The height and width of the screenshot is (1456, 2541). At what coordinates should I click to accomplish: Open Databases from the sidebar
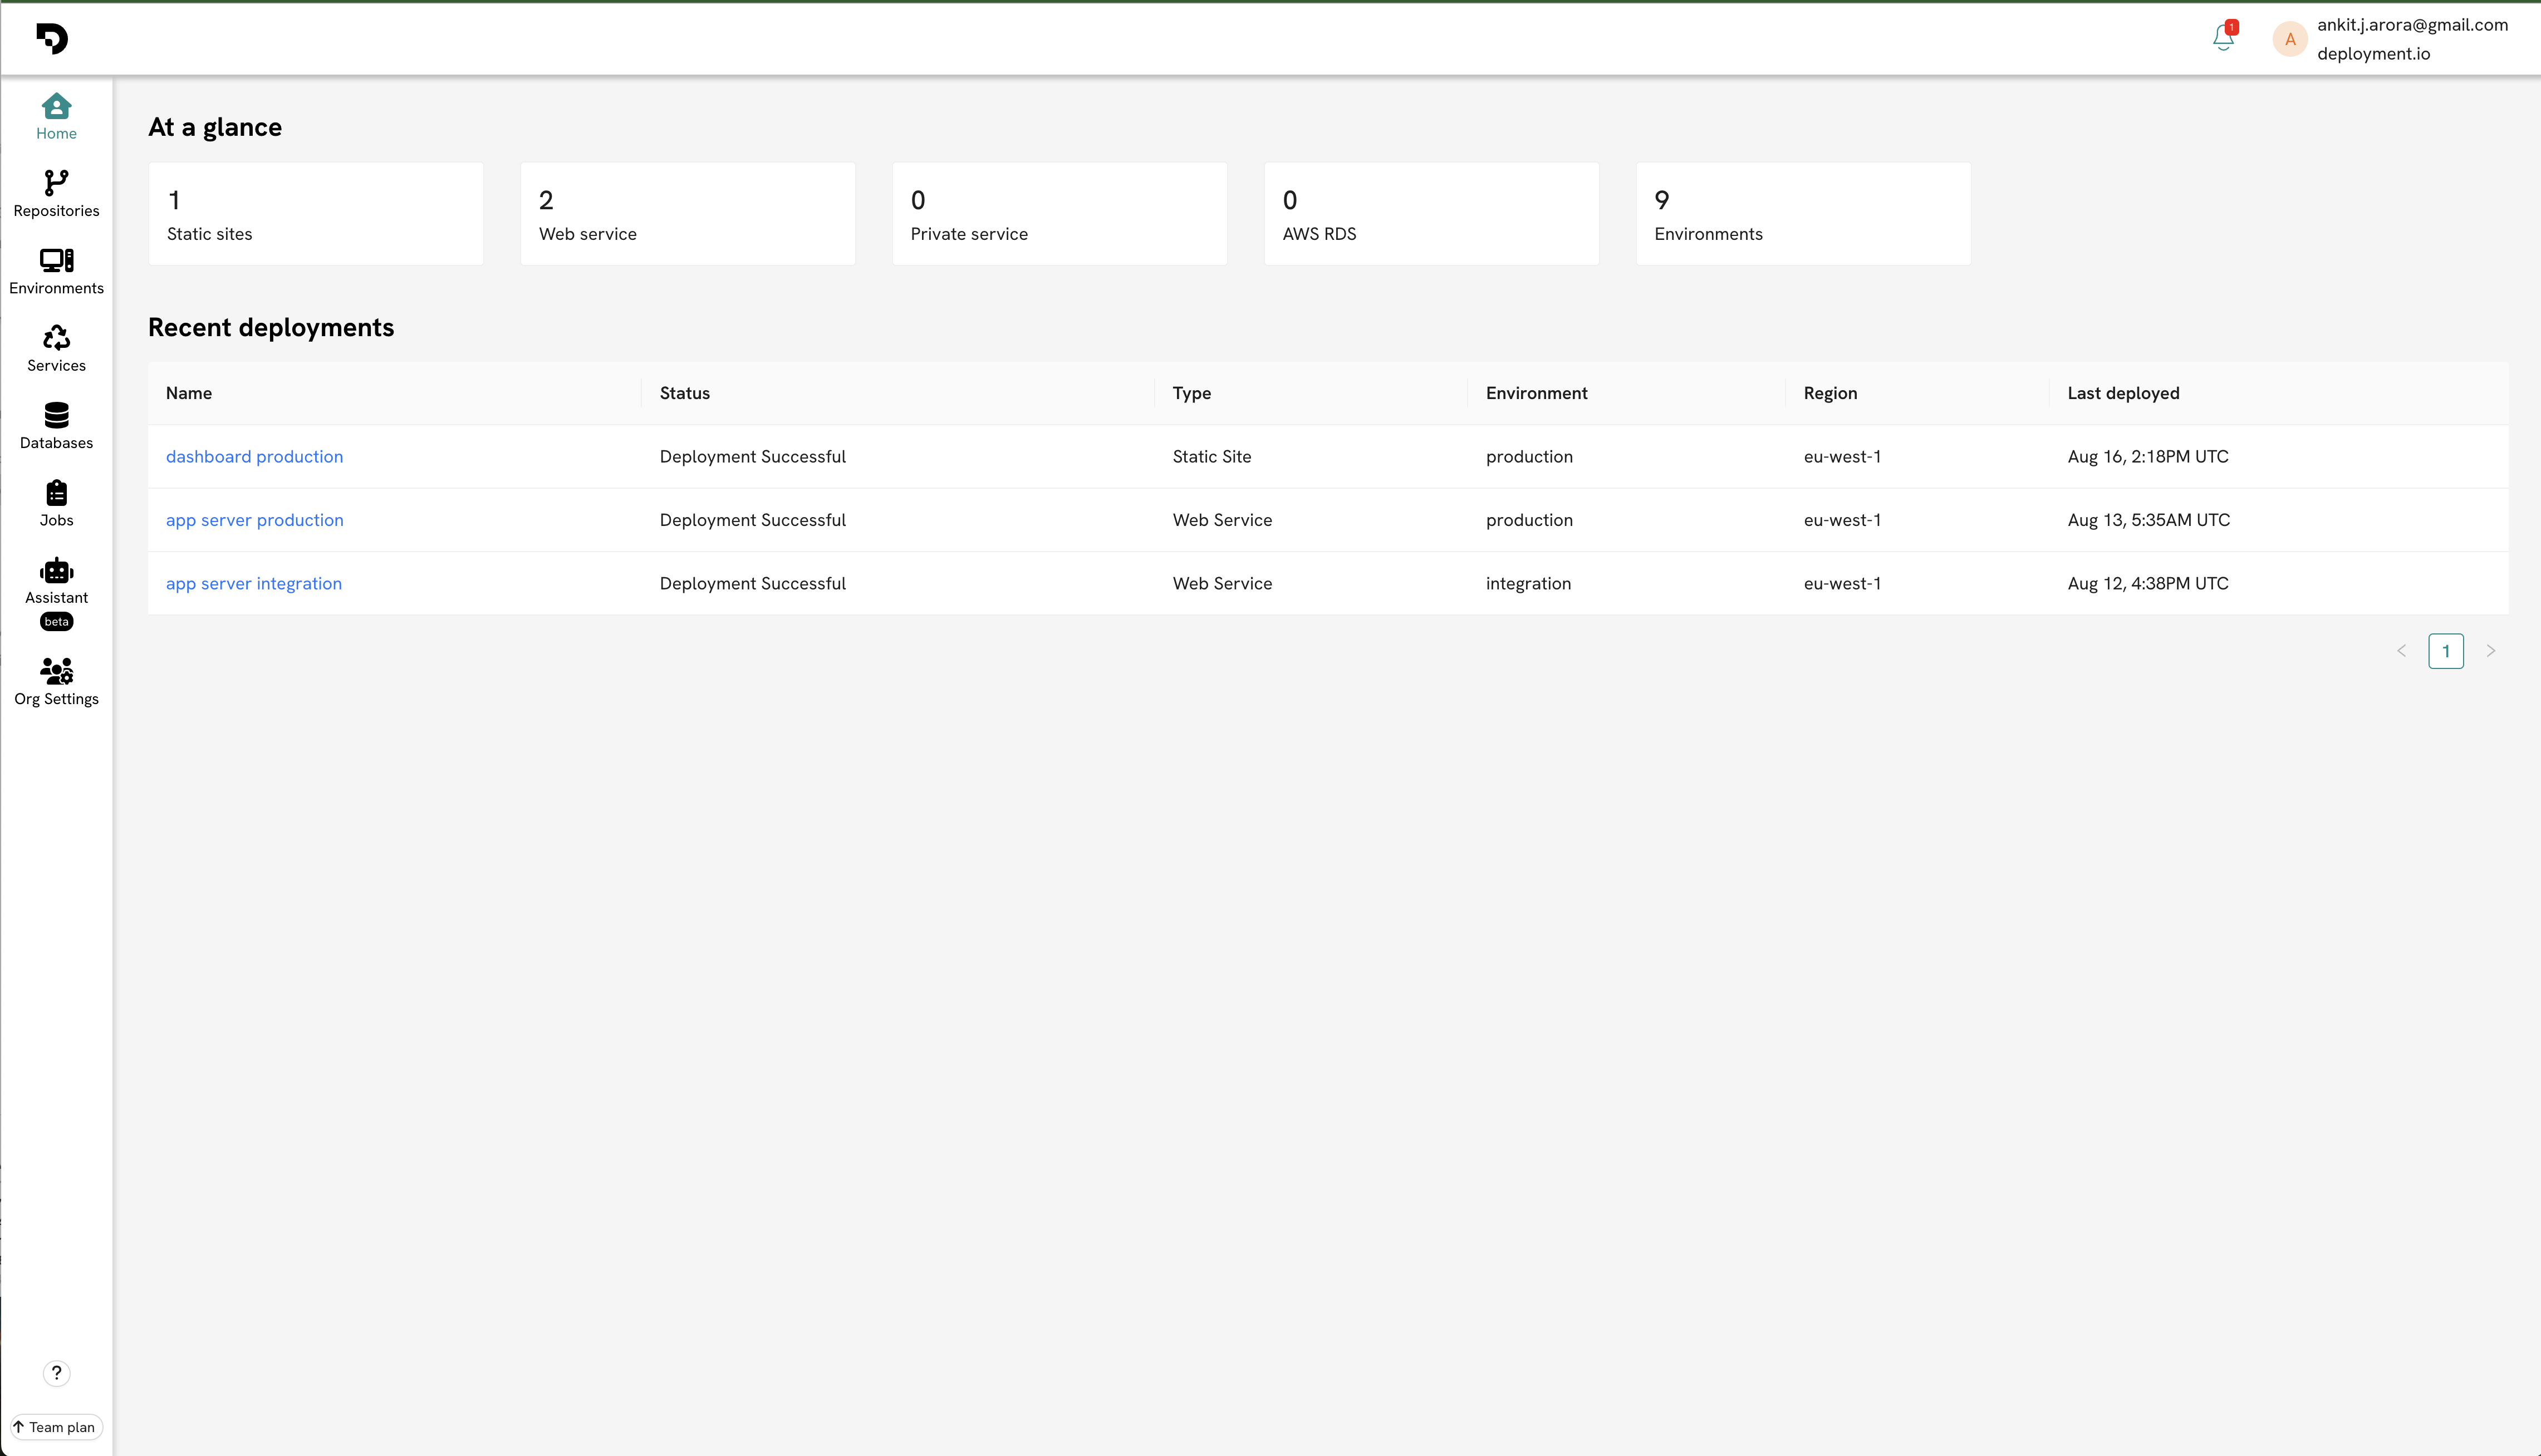(x=56, y=426)
